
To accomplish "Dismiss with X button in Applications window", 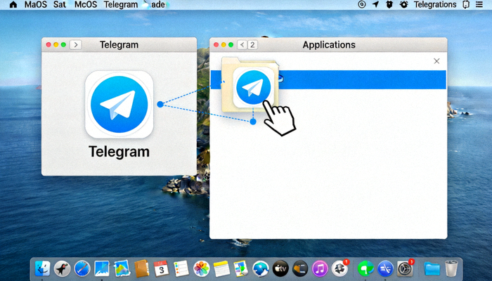I will pyautogui.click(x=436, y=61).
